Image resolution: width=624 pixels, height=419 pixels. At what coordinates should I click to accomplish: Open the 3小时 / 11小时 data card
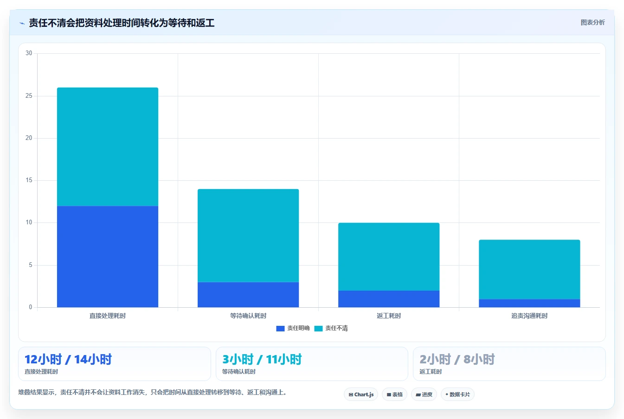(x=312, y=364)
